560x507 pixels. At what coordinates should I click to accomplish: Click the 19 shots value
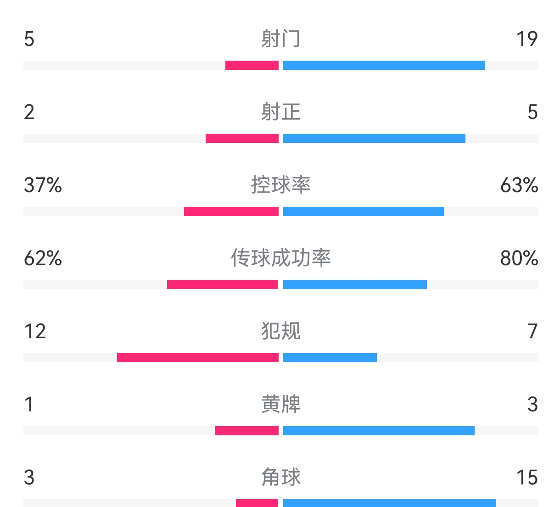[x=526, y=39]
